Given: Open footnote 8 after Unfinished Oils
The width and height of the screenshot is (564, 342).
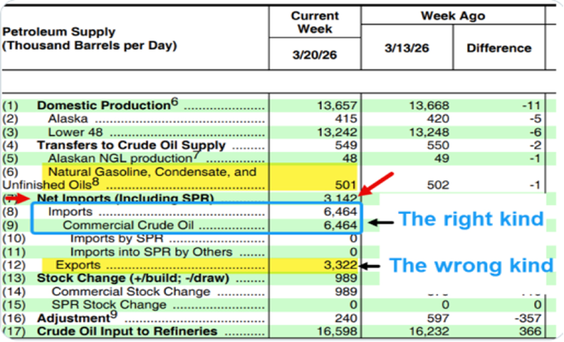Looking at the screenshot, I should pyautogui.click(x=95, y=182).
